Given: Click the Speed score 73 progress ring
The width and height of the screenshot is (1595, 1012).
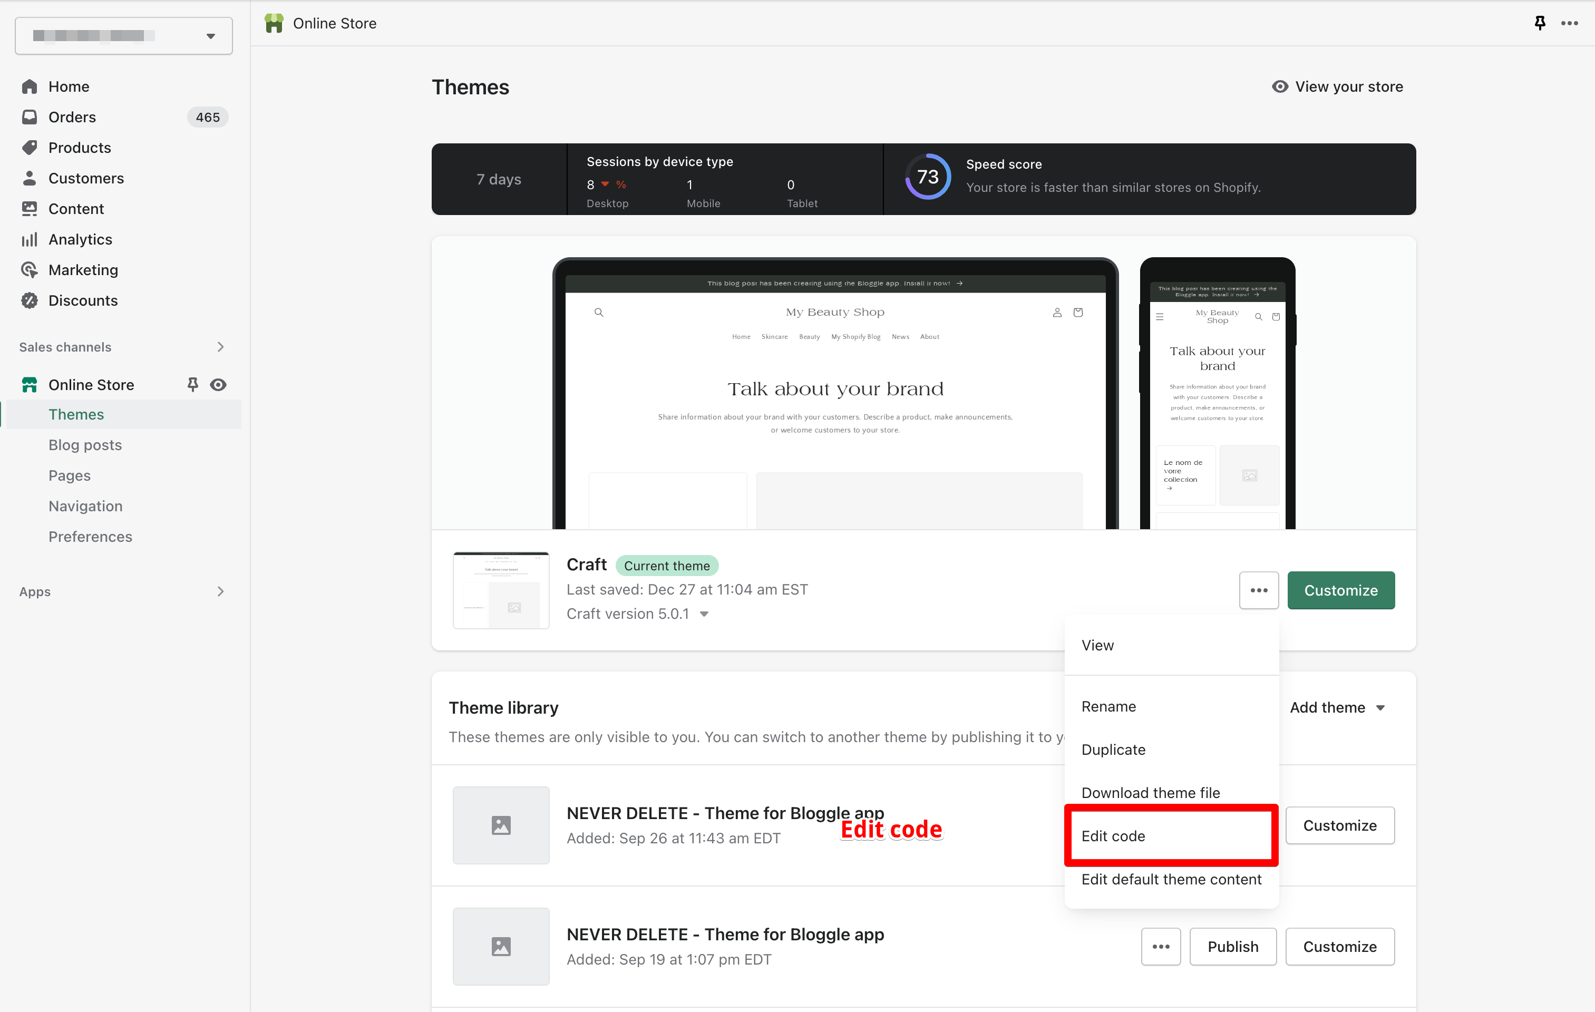Looking at the screenshot, I should click(928, 176).
